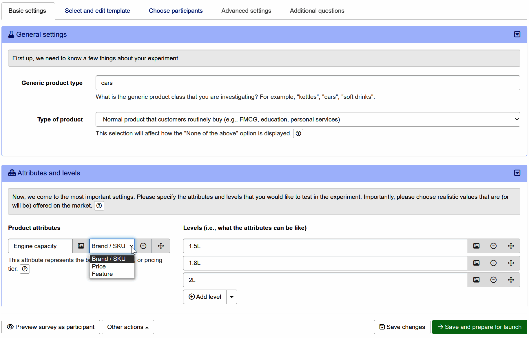Add image to 1.5L level
Screen dimensions: 529x338
[476, 246]
